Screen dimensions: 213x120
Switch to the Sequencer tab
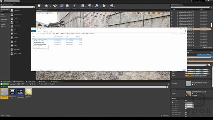tap(42, 82)
